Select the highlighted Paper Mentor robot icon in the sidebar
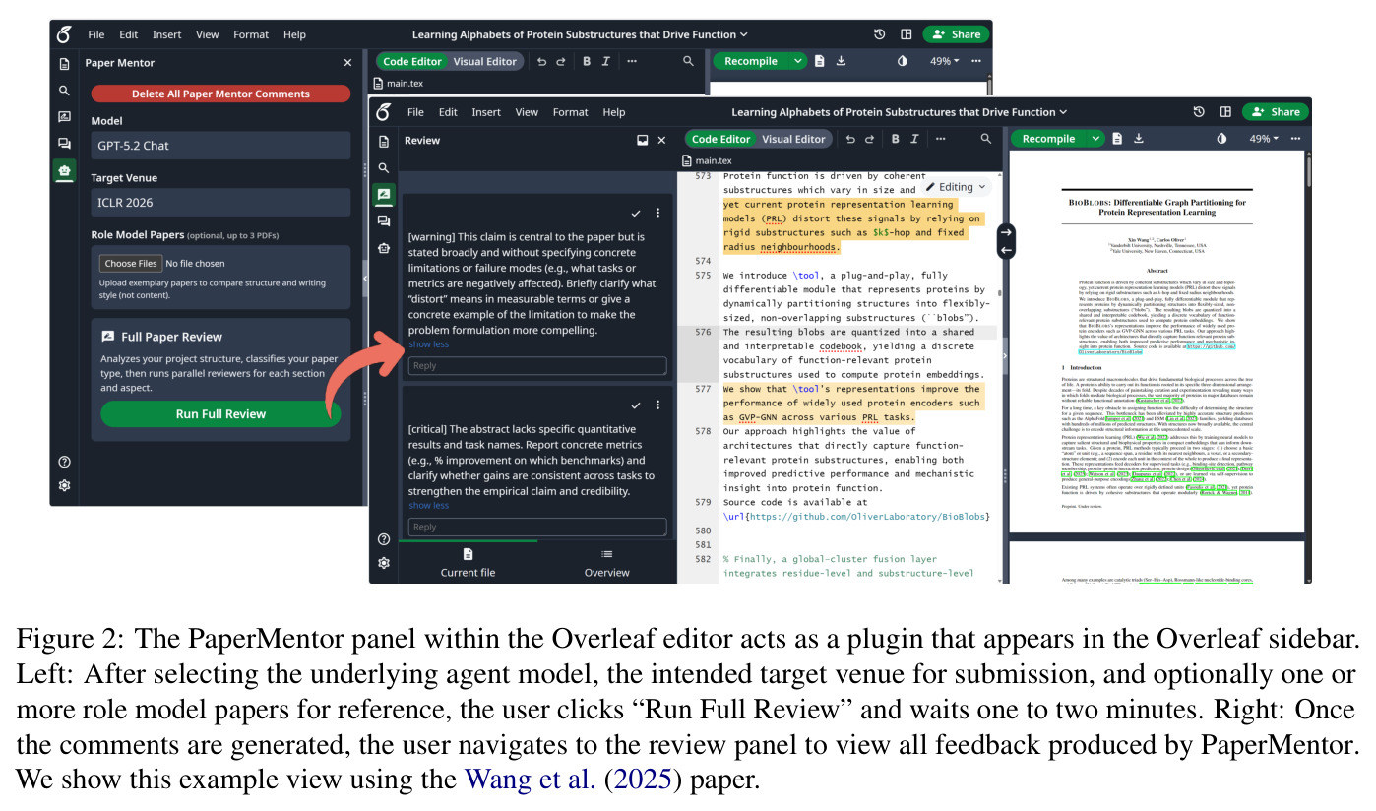 point(64,170)
